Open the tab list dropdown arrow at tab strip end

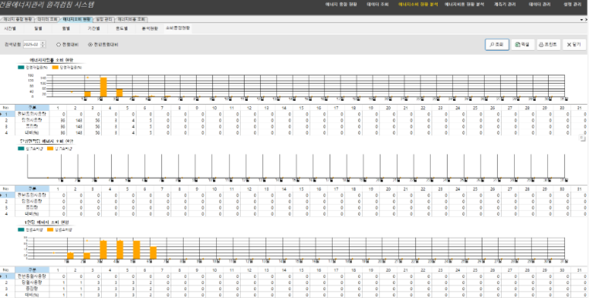[x=581, y=19]
